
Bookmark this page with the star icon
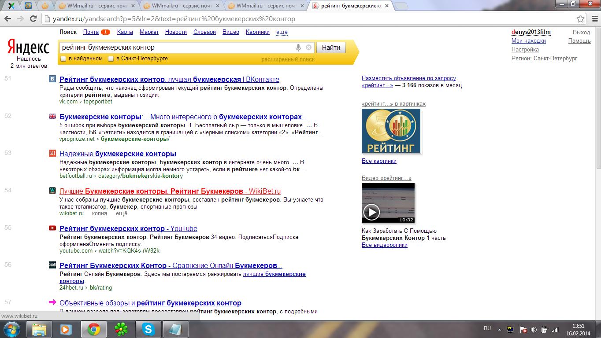pos(581,19)
